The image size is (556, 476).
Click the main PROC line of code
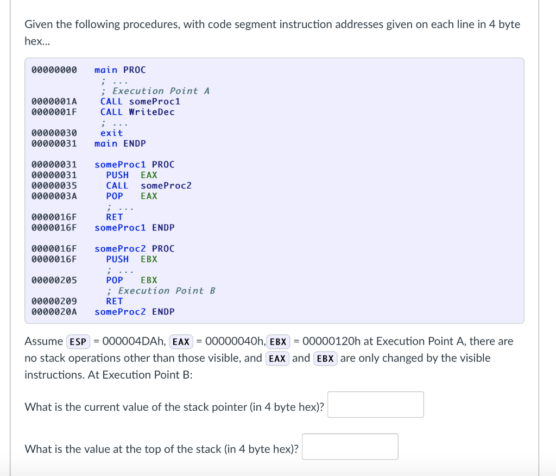(x=119, y=70)
